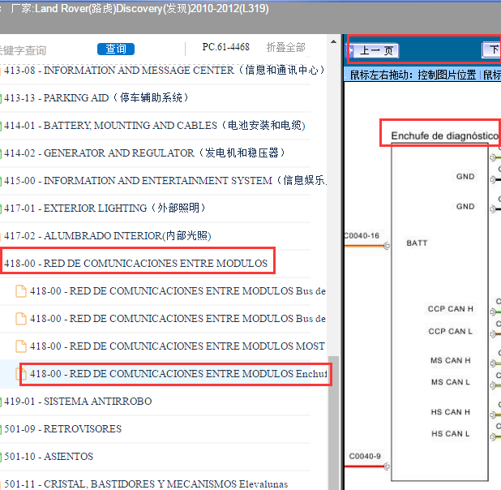The image size is (501, 490).
Task: Expand 501-11 CRISTAL, BASTIDORES Y MECANISMOS
Action: 146,484
